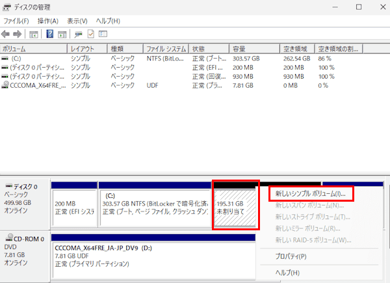Click the Forward arrow toolbar icon
The image size is (390, 283).
[x=17, y=34]
